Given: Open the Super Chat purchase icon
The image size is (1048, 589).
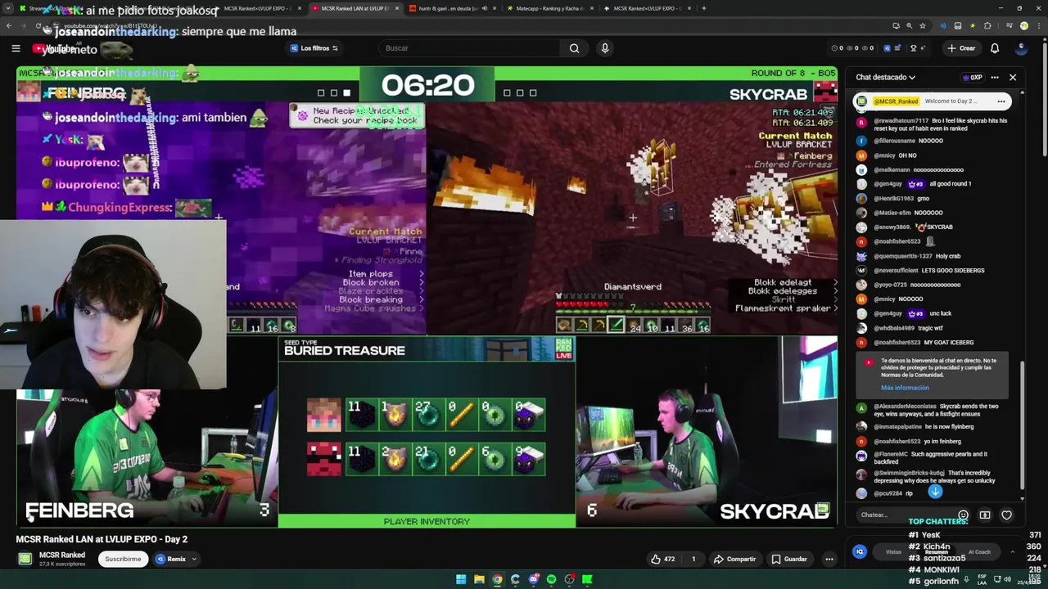Looking at the screenshot, I should point(985,515).
